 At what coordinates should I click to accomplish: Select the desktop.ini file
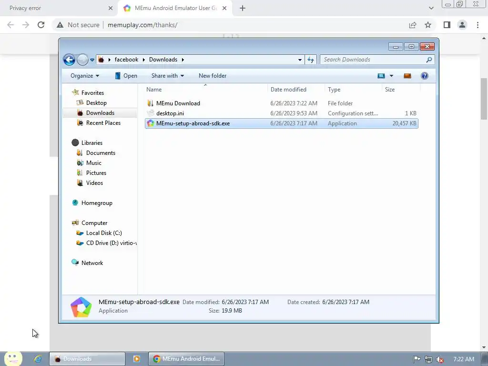pyautogui.click(x=282, y=113)
